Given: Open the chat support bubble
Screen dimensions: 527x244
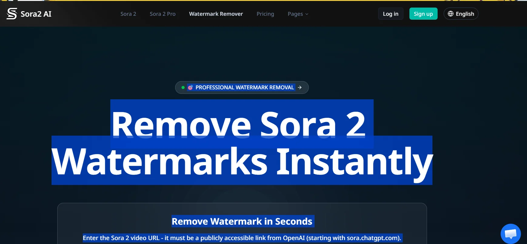Looking at the screenshot, I should 511,234.
